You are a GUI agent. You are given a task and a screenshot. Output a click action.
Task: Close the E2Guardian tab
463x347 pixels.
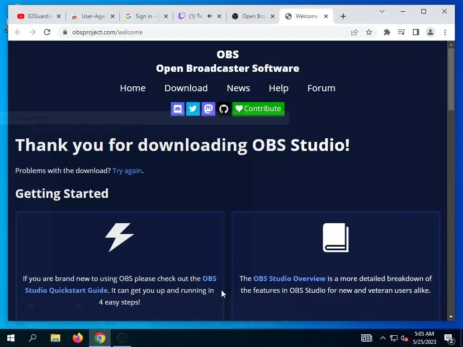tap(59, 16)
